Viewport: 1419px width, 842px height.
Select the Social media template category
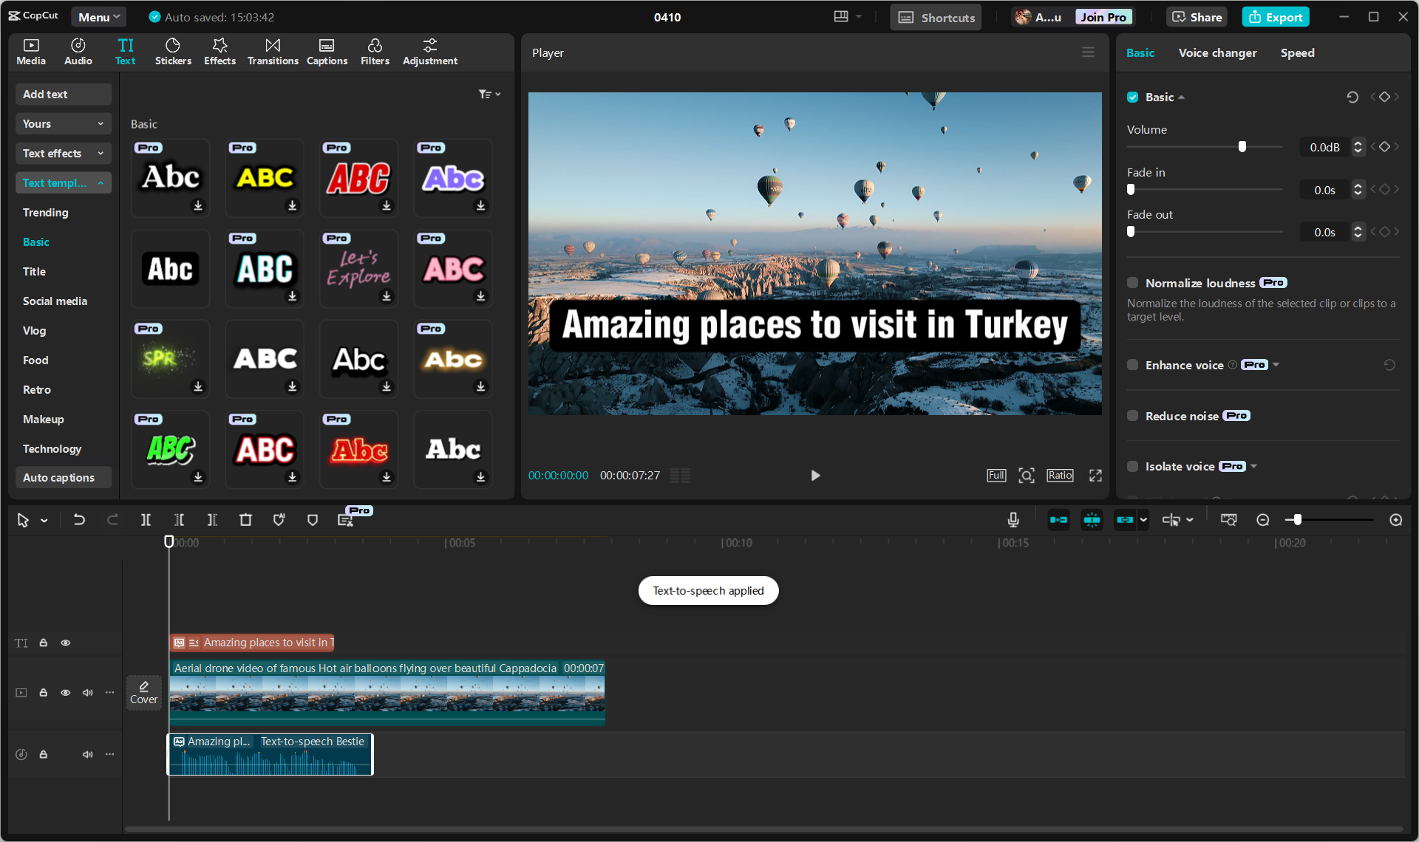coord(55,301)
